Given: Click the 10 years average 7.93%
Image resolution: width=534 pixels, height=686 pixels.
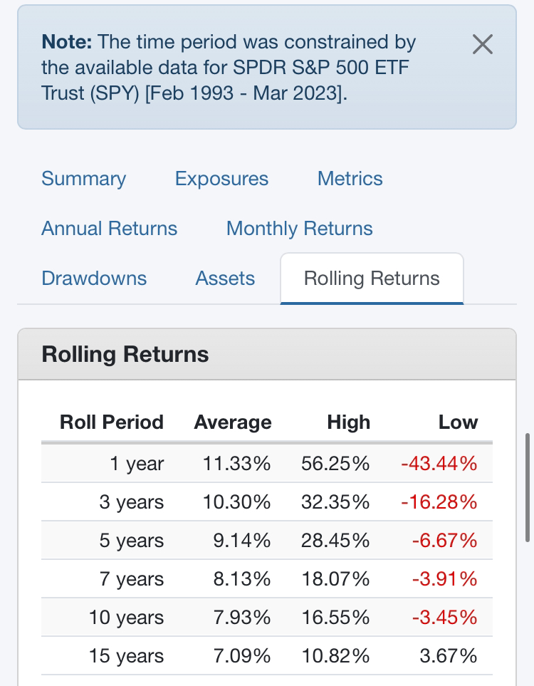Looking at the screenshot, I should click(x=242, y=618).
